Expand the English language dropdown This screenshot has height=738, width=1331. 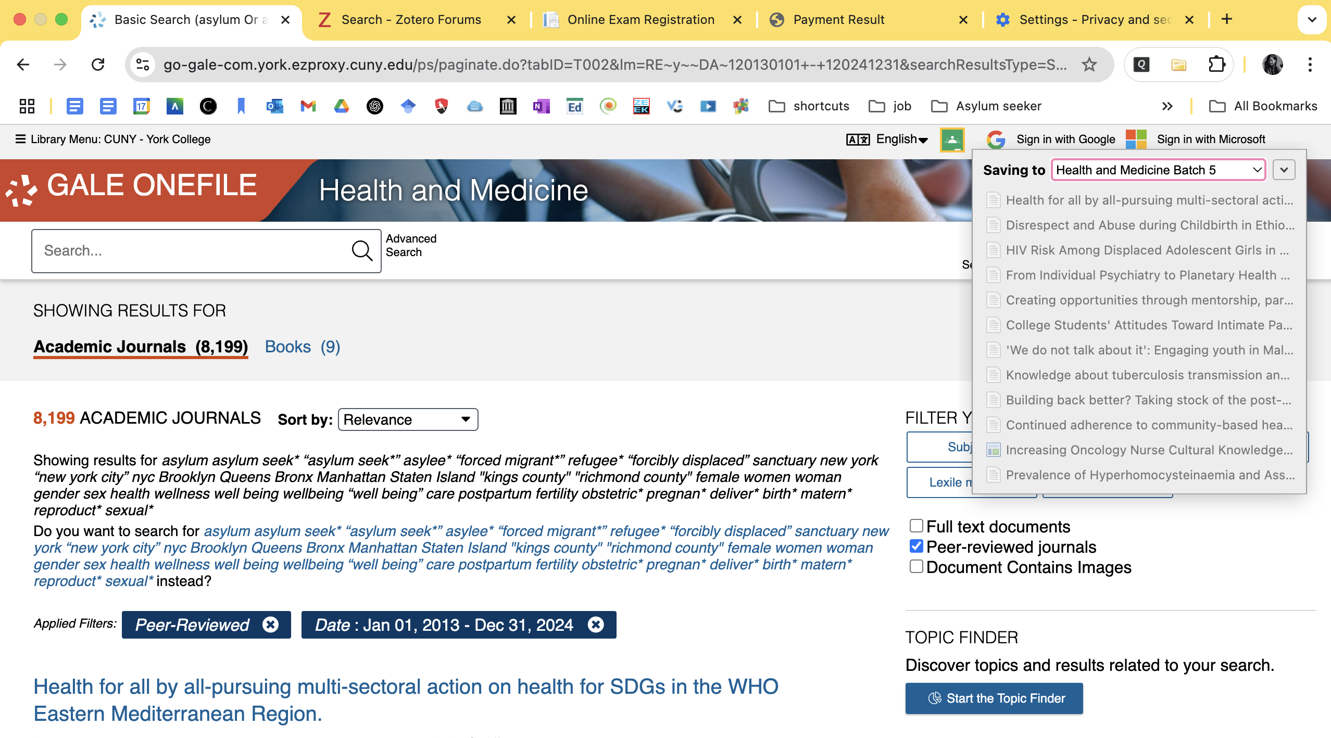(x=901, y=139)
